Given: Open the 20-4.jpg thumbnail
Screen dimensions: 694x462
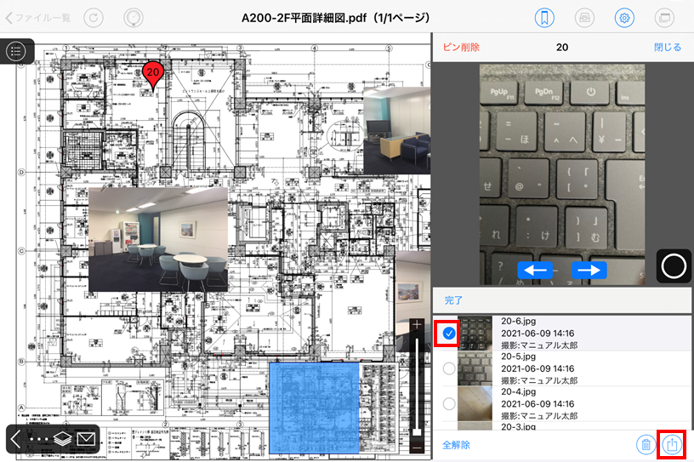Looking at the screenshot, I should point(475,403).
